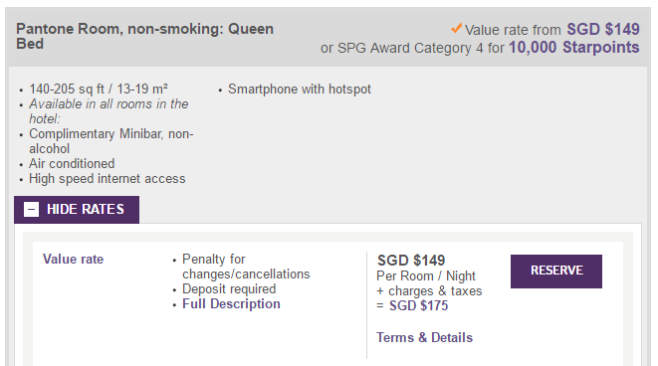Click the 140-205 sq ft room size
The image size is (658, 366).
[x=99, y=90]
